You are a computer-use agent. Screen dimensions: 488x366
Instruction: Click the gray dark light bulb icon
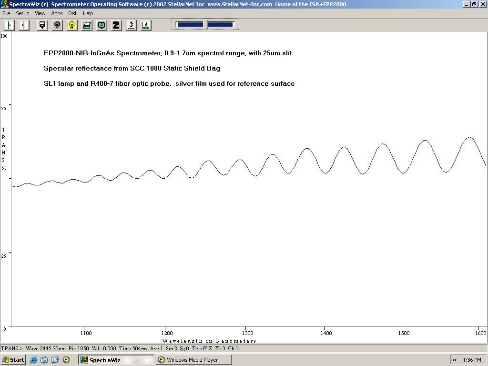57,25
